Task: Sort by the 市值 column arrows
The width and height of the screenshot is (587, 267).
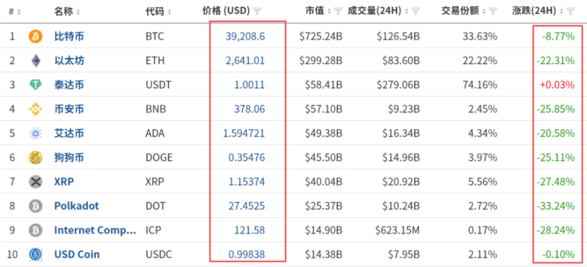Action: pos(329,12)
